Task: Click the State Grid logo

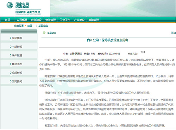Action: pyautogui.click(x=18, y=5)
